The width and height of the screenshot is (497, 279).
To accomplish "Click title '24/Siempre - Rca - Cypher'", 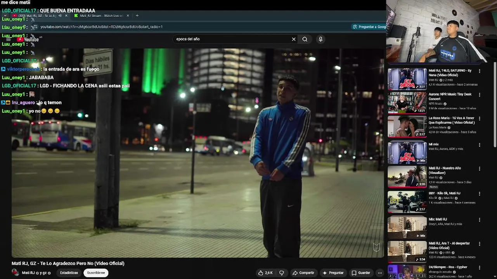I will [448, 267].
